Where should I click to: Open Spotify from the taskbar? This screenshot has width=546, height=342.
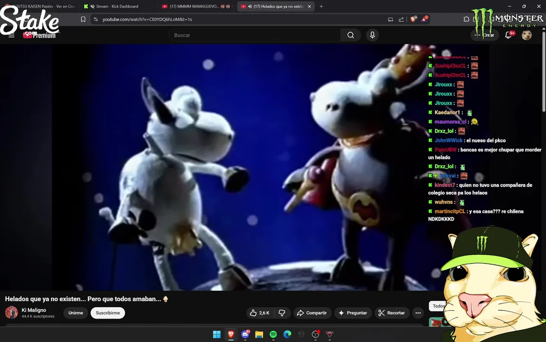click(x=273, y=334)
